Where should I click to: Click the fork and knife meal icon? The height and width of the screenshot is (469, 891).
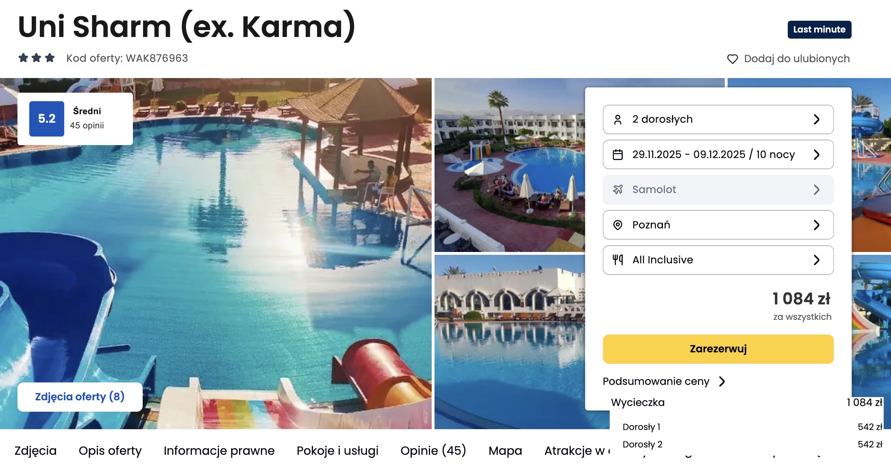617,260
